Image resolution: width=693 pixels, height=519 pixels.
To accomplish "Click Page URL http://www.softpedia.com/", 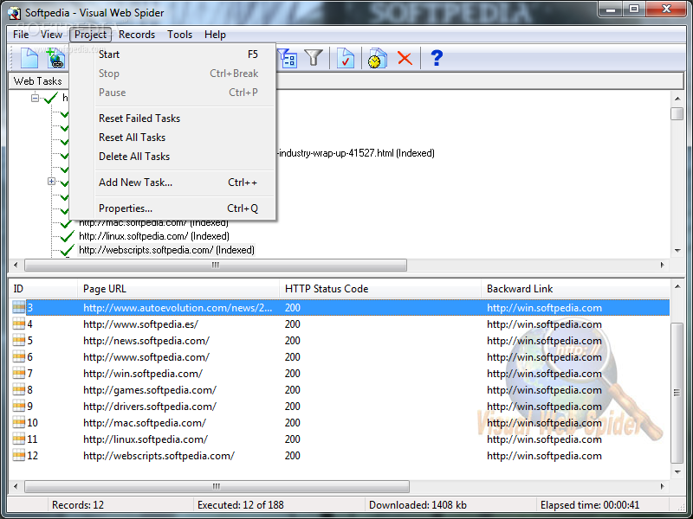I will (146, 357).
